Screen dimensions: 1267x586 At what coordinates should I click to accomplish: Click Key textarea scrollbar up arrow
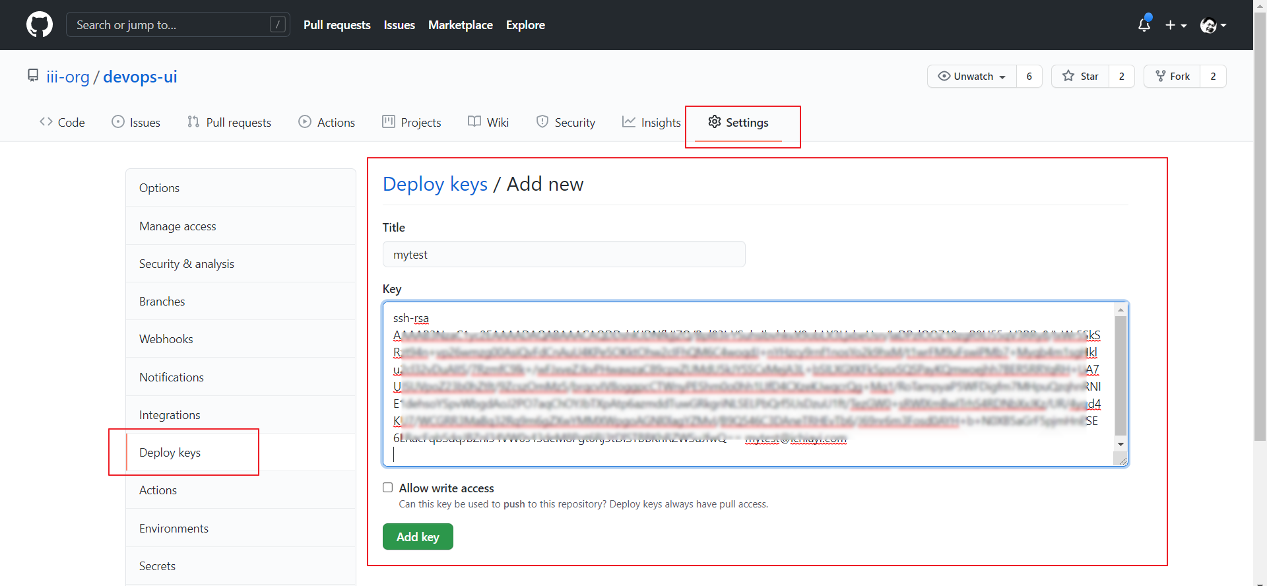pos(1121,309)
